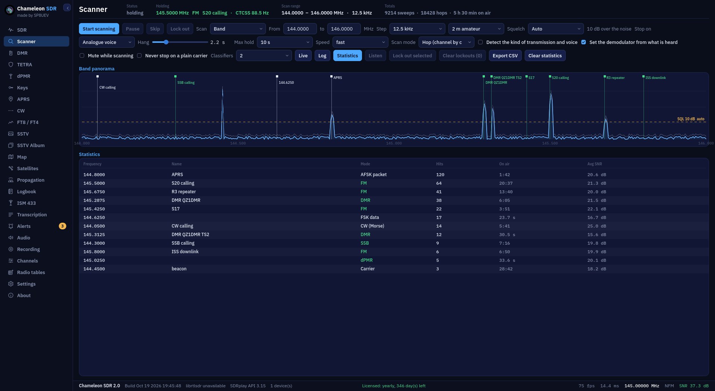This screenshot has width=715, height=391.
Task: Select the dPMR antenna icon
Action: point(11,76)
